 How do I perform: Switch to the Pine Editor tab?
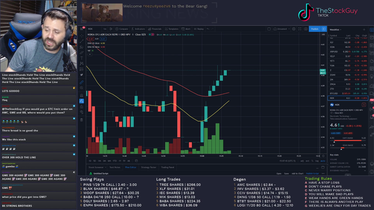130,167
